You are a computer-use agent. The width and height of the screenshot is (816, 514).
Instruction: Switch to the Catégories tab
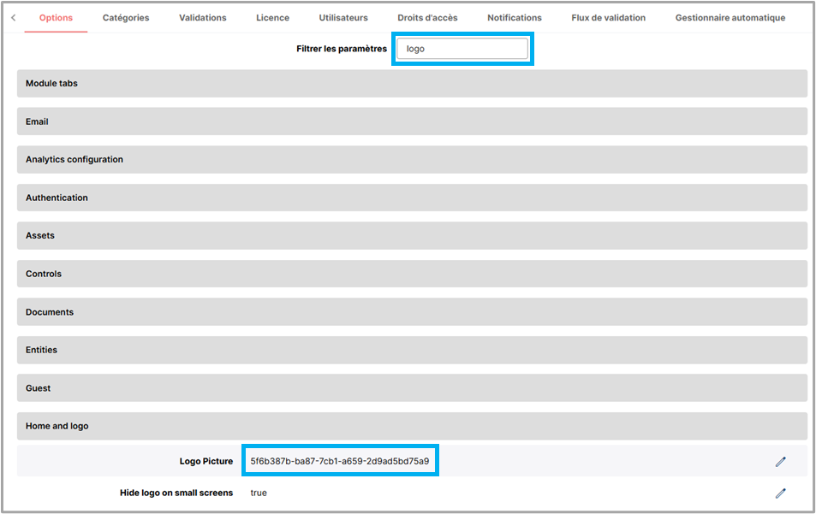[x=126, y=18]
